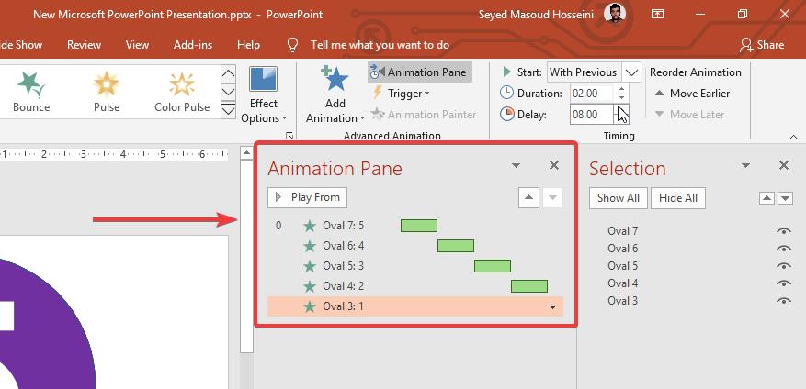Select the Oval 6: 4 animation row
The height and width of the screenshot is (389, 806).
point(415,246)
